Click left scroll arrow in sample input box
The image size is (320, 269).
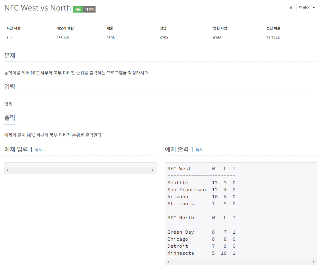(8, 170)
